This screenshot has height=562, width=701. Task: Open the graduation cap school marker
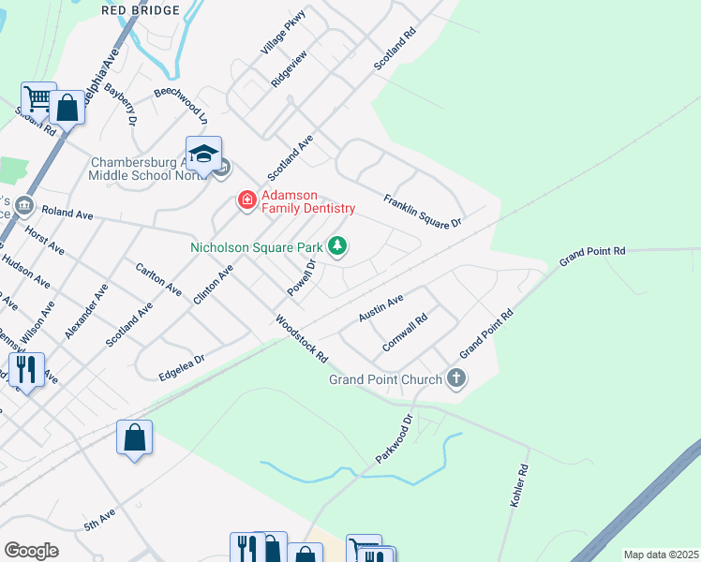point(204,155)
